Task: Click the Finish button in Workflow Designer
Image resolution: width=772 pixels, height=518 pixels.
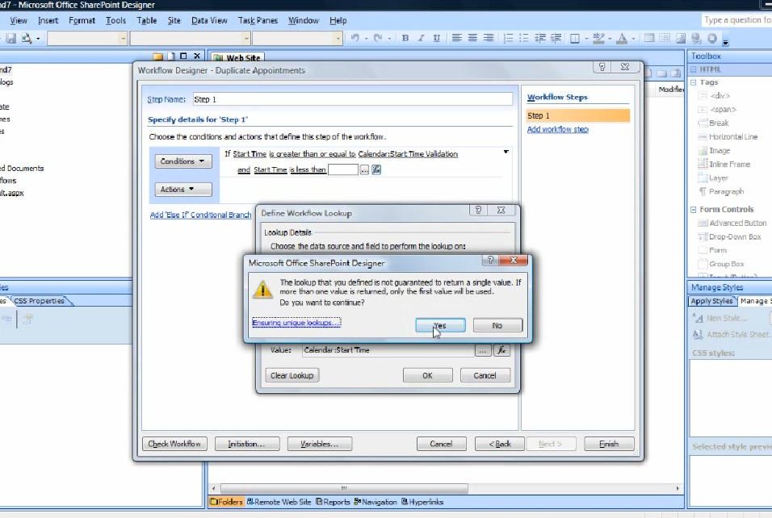Action: tap(609, 444)
